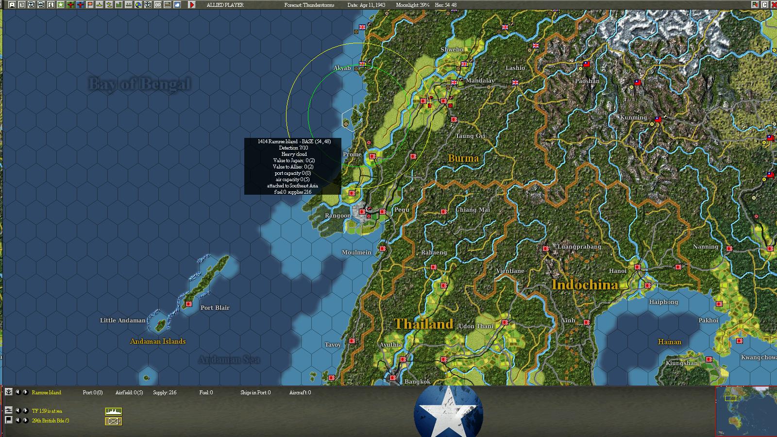Click the green star toolbar icon

(x=61, y=5)
